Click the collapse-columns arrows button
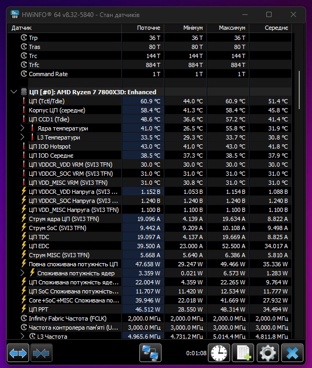312x368 pixels. pyautogui.click(x=41, y=353)
